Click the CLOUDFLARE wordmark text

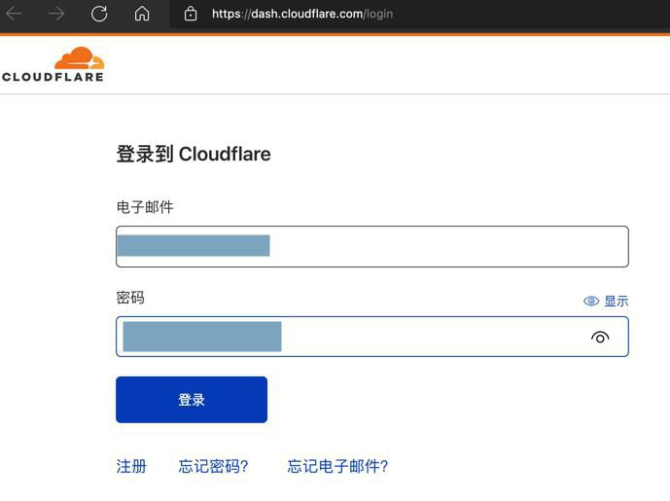[53, 77]
